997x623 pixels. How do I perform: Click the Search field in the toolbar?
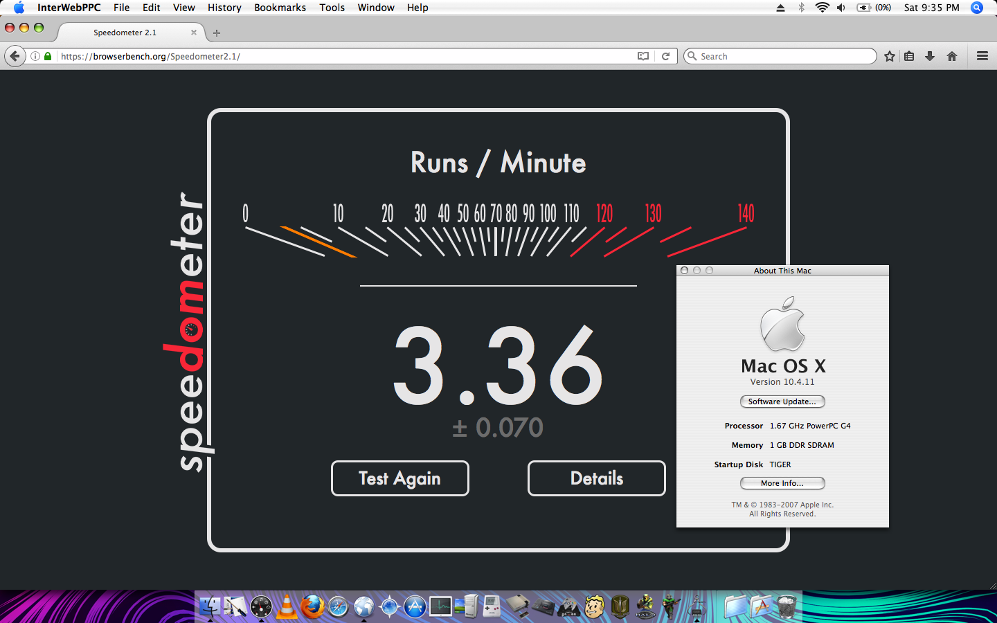[x=780, y=56]
